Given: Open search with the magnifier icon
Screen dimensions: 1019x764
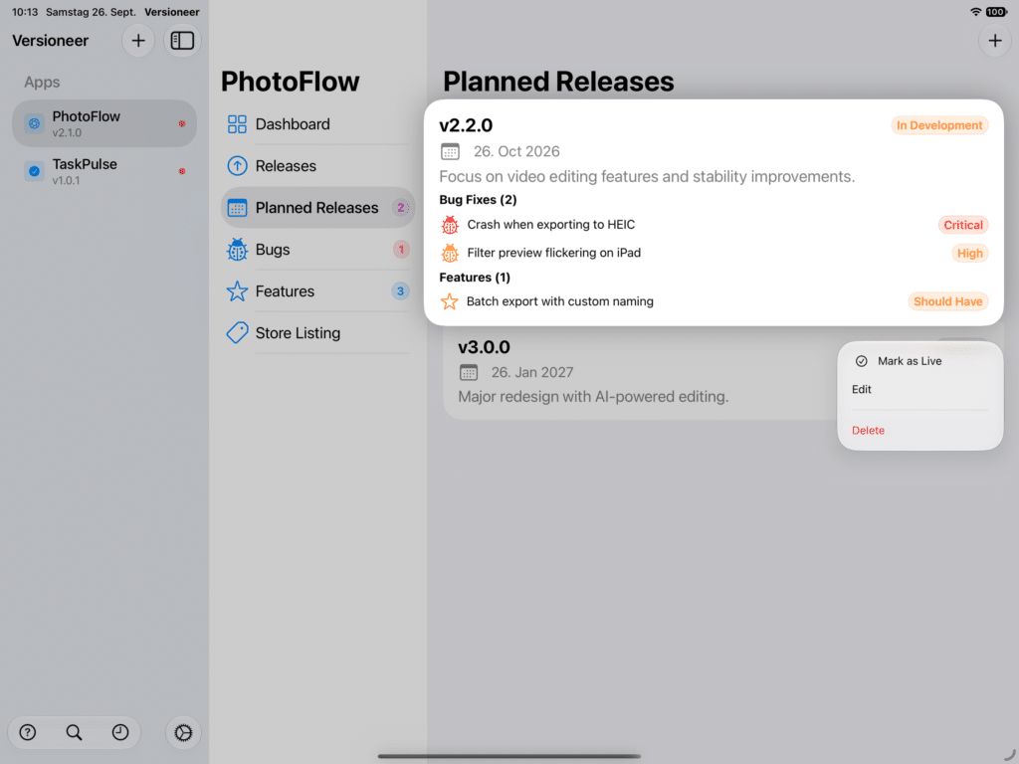Looking at the screenshot, I should [x=74, y=732].
